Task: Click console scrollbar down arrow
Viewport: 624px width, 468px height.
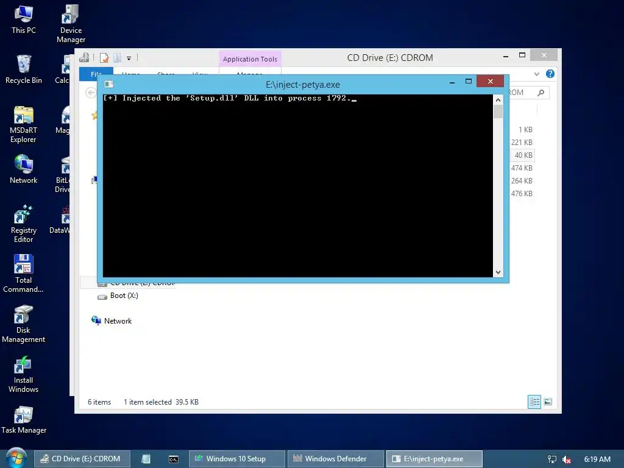Action: point(498,272)
